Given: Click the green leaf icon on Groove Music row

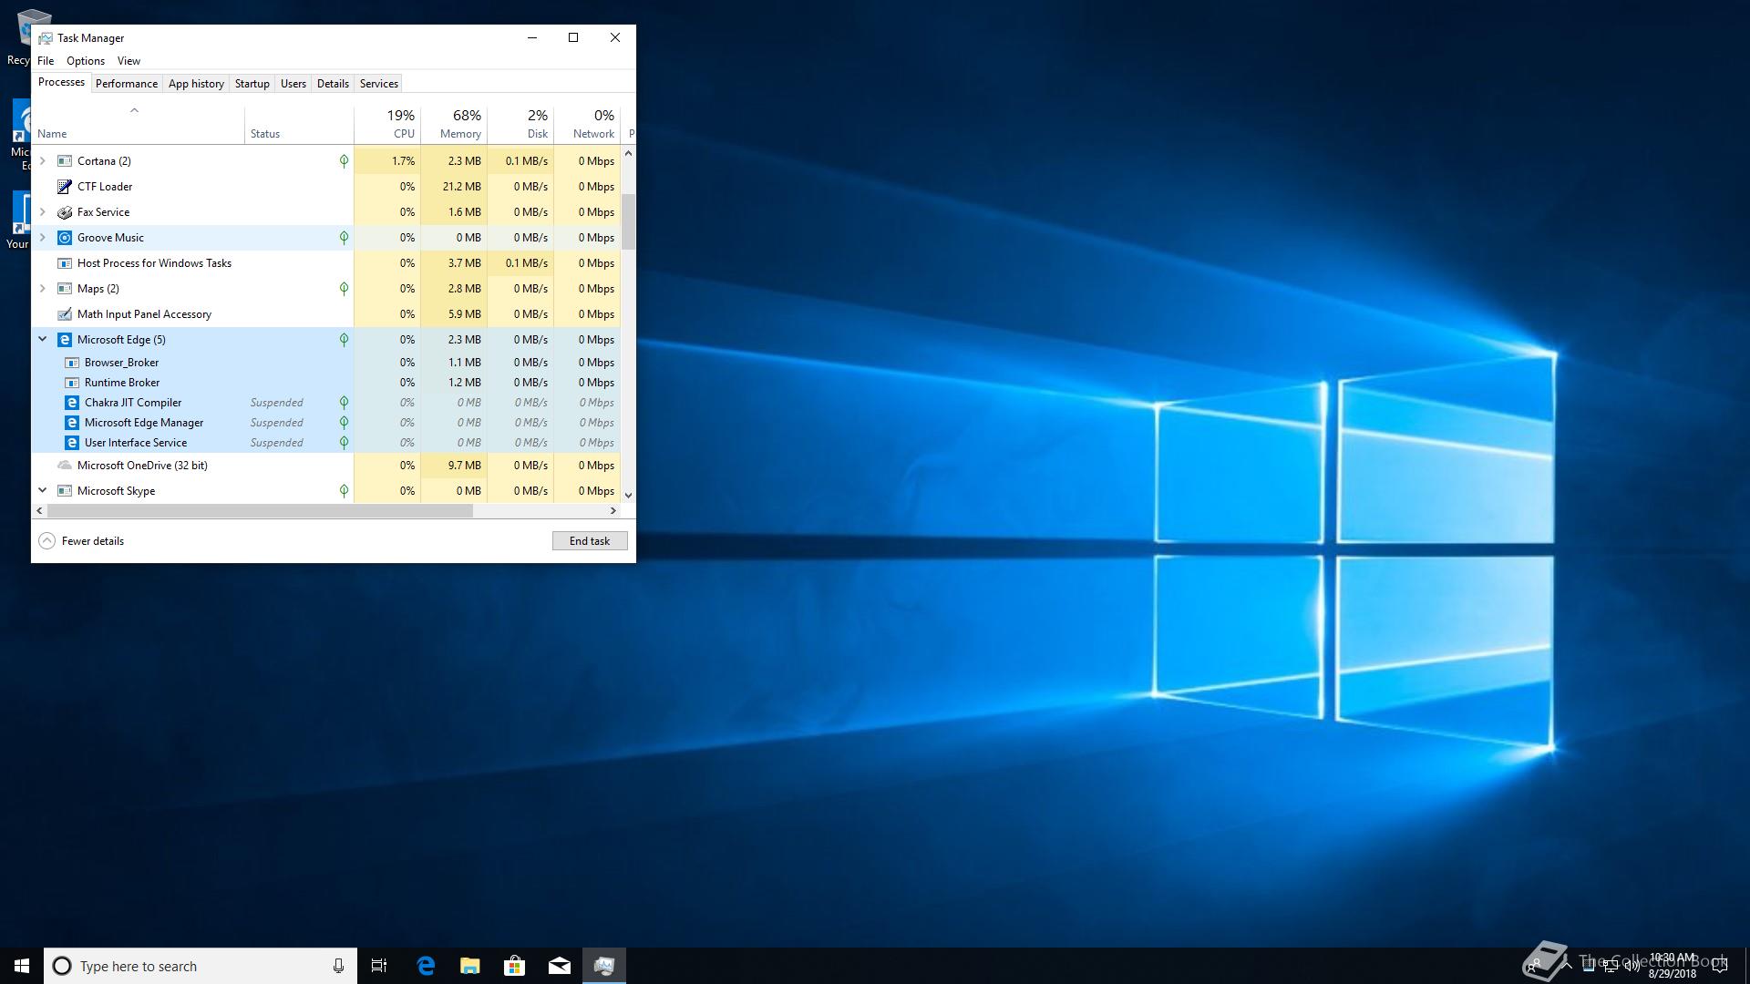Looking at the screenshot, I should [344, 238].
